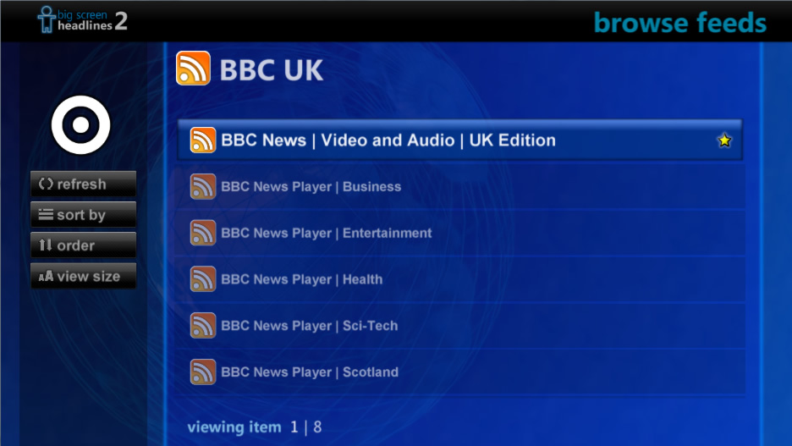Screen dimensions: 792x446
Task: Open BBC News Player Sci-Tech feed
Action: tap(460, 326)
